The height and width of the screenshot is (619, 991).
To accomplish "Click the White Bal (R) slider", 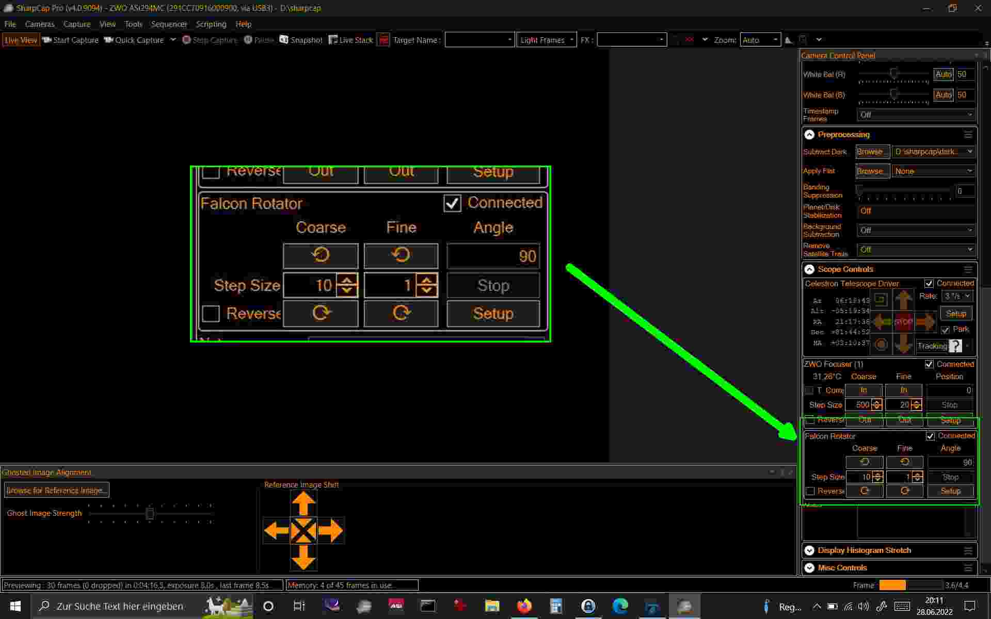I will (894, 75).
